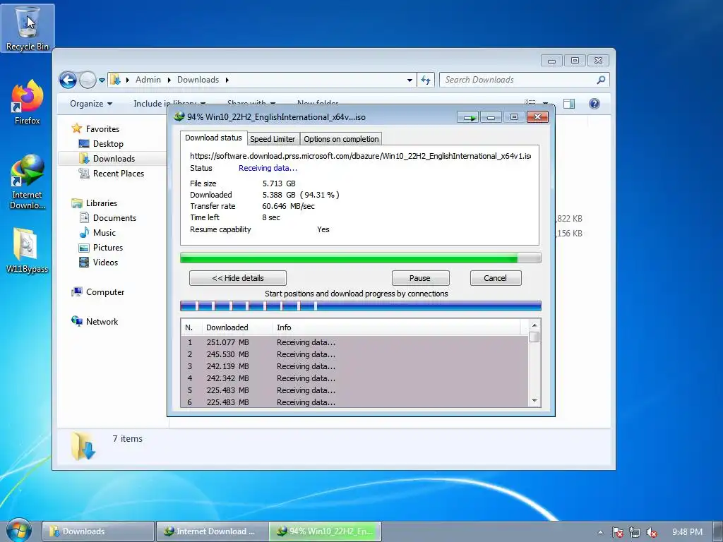Launch Firefox from the desktop shortcut
Image resolution: width=723 pixels, height=542 pixels.
28,102
